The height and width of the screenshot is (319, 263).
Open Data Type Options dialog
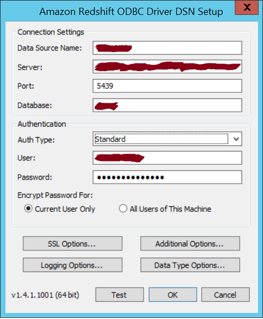[190, 265]
